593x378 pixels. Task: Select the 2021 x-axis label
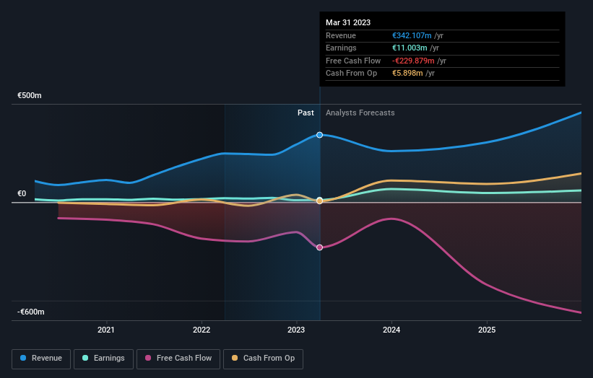(106, 330)
